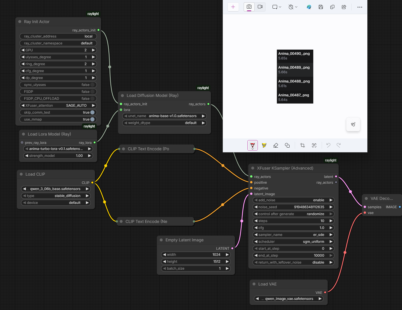Click the Anima_00489_.png entry
Screen dimensions: 402x310
click(295, 70)
